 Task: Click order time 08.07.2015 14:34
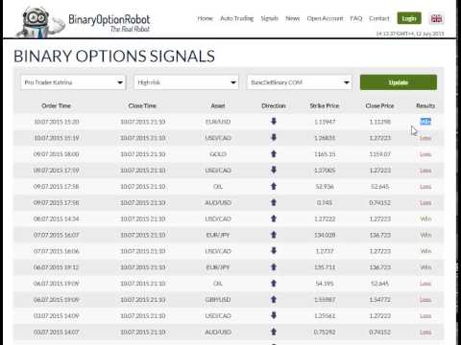pos(57,218)
